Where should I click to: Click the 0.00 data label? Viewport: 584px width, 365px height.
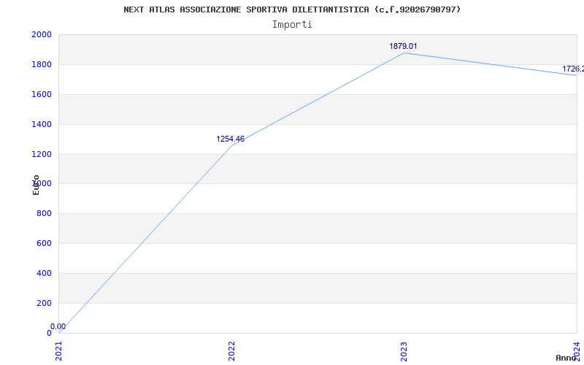tap(58, 326)
